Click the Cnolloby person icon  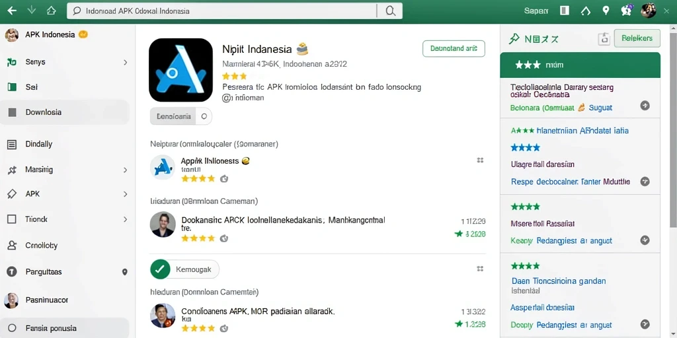point(12,246)
